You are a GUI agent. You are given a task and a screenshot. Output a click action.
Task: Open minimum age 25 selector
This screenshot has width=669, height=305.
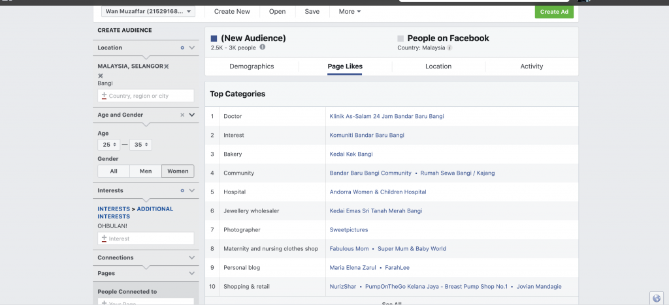point(109,145)
